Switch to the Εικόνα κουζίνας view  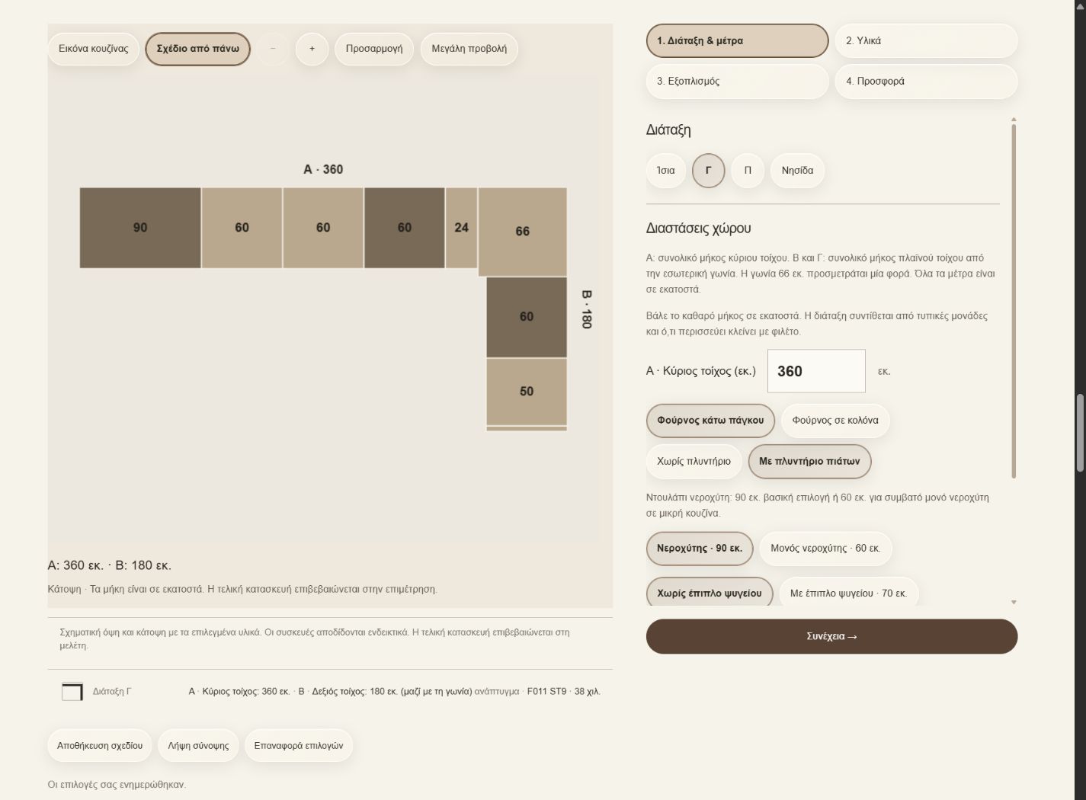[94, 49]
